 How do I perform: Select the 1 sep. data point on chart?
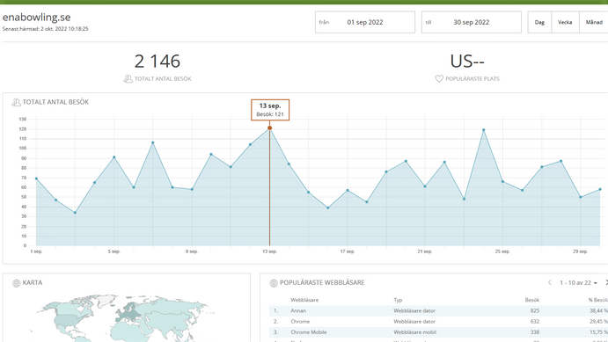tap(36, 178)
